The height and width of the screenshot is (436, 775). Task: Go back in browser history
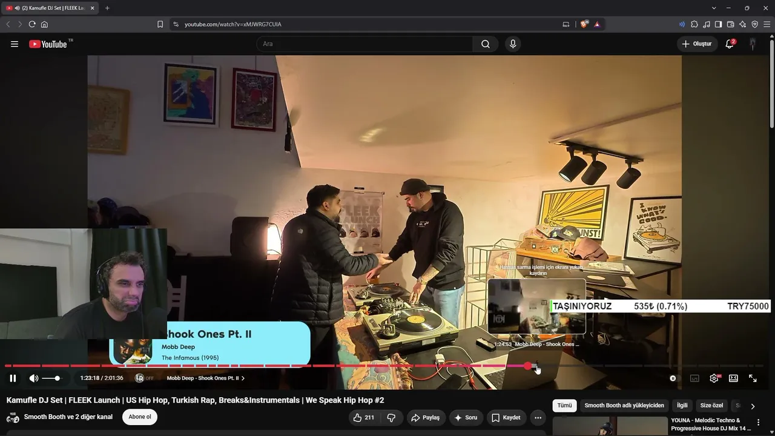tap(8, 24)
